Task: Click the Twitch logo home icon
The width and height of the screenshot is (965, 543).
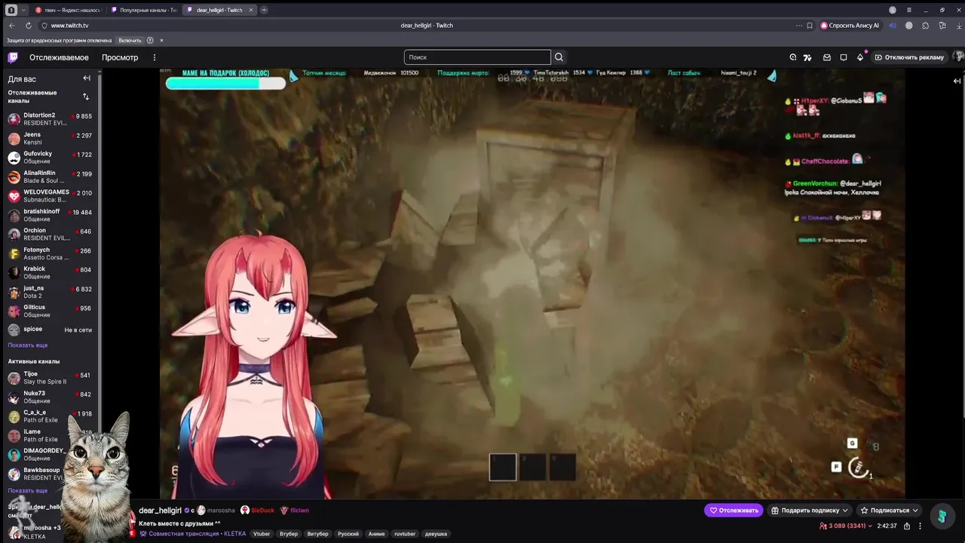Action: [13, 57]
